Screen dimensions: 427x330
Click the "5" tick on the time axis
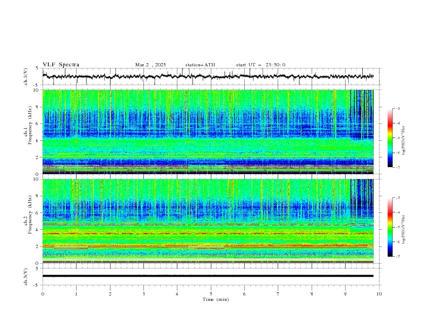(x=211, y=294)
